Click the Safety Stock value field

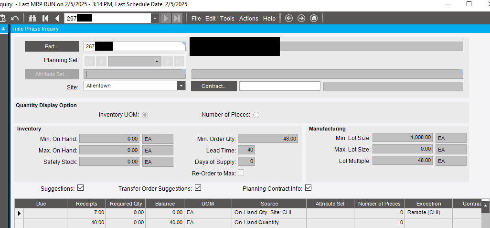click(x=109, y=162)
